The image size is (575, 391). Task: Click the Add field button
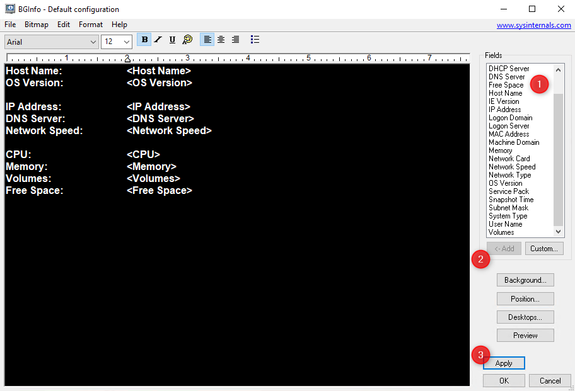coord(504,249)
